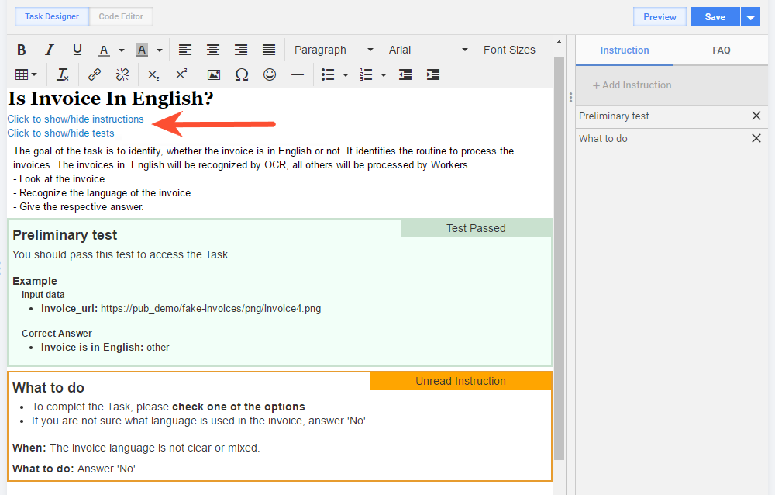Open background color dropdown arrow
This screenshot has height=495, width=775.
point(159,50)
